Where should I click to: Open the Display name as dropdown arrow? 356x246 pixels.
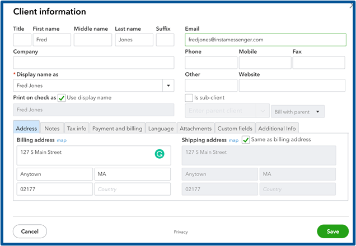[x=168, y=86]
